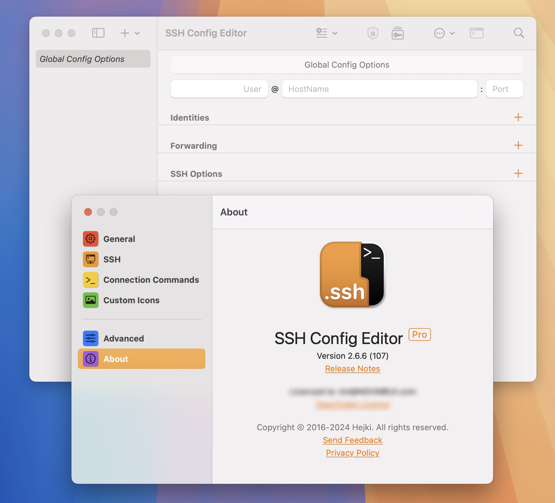Click the add-option list icon in toolbar

click(x=322, y=33)
